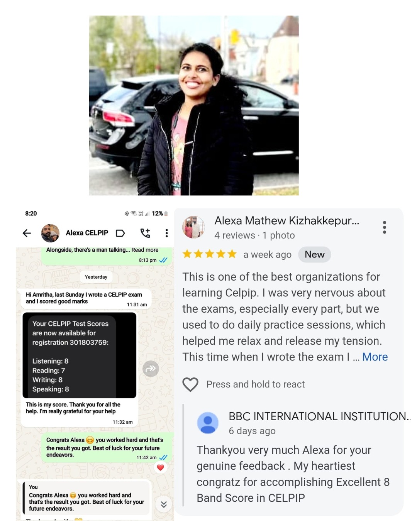
Task: Forward the CELPIP score image with forward icon
Action: tap(151, 369)
